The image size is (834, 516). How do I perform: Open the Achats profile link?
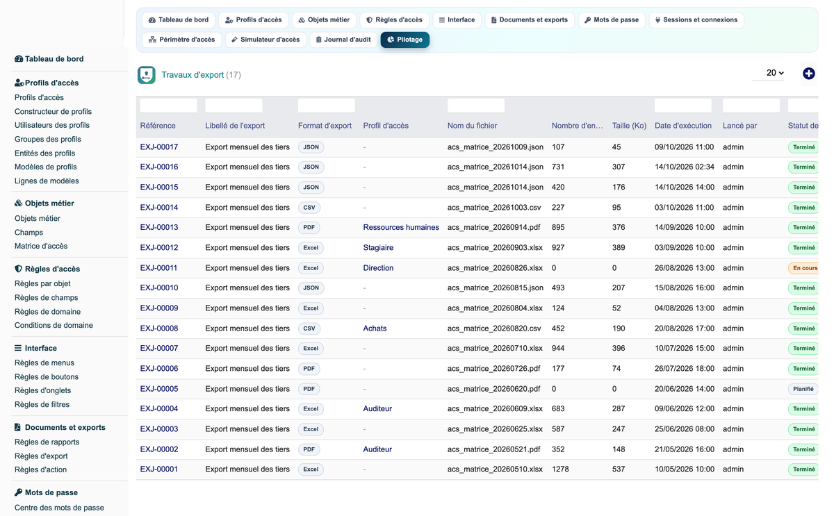point(375,328)
